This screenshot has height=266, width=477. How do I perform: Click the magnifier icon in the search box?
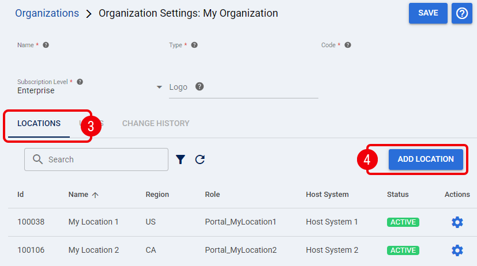pos(37,159)
